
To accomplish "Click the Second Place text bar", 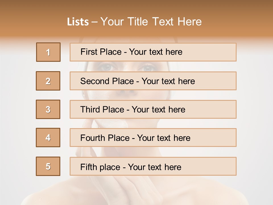I will click(x=153, y=81).
